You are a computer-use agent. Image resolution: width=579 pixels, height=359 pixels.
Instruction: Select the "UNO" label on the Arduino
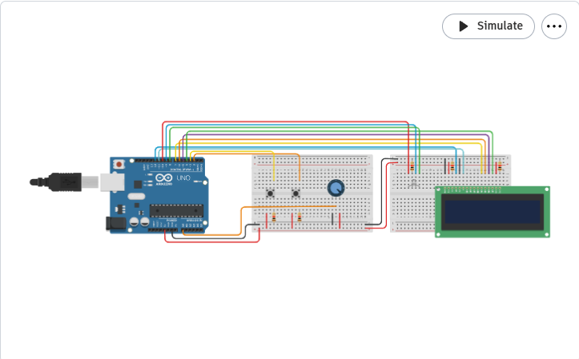click(183, 178)
